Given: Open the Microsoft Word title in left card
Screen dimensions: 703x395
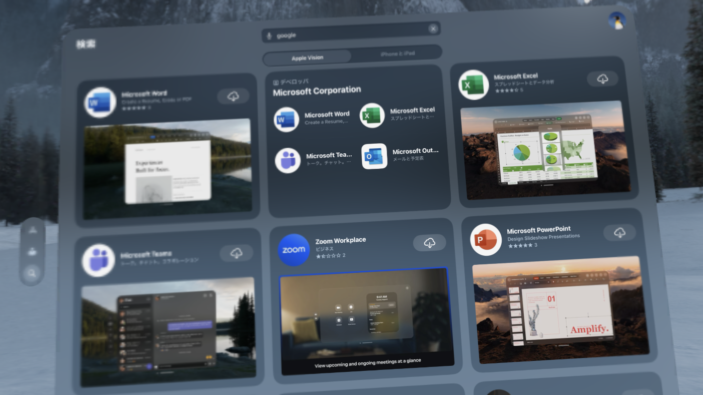Looking at the screenshot, I should pyautogui.click(x=144, y=94).
